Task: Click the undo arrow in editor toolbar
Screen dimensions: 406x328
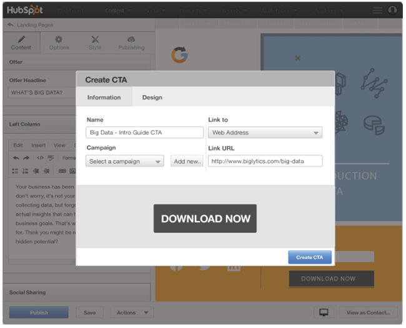Action: (16, 158)
